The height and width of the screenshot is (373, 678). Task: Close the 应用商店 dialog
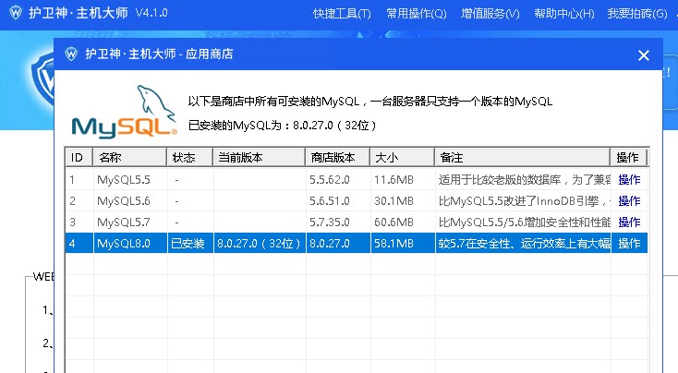[644, 55]
